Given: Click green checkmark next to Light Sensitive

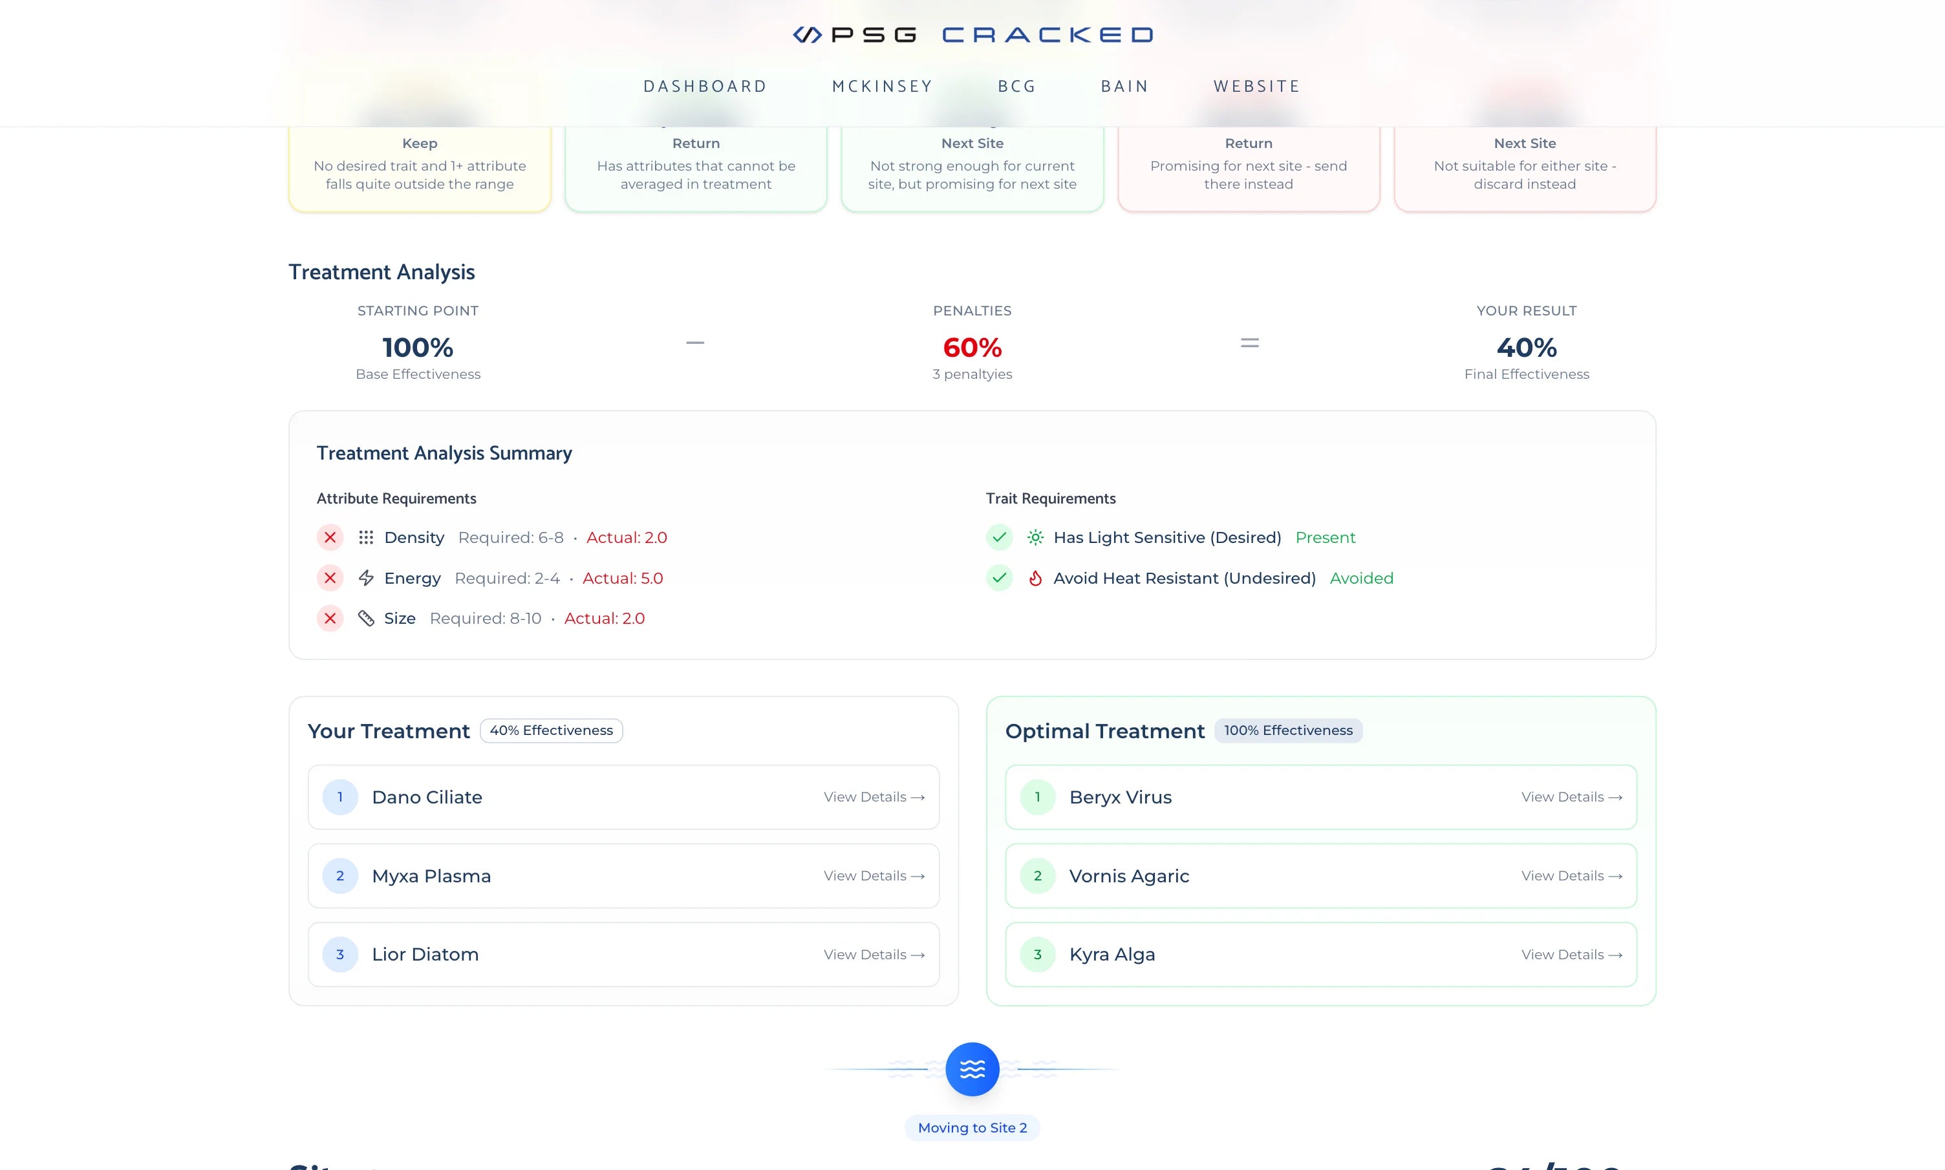Looking at the screenshot, I should click(x=999, y=538).
